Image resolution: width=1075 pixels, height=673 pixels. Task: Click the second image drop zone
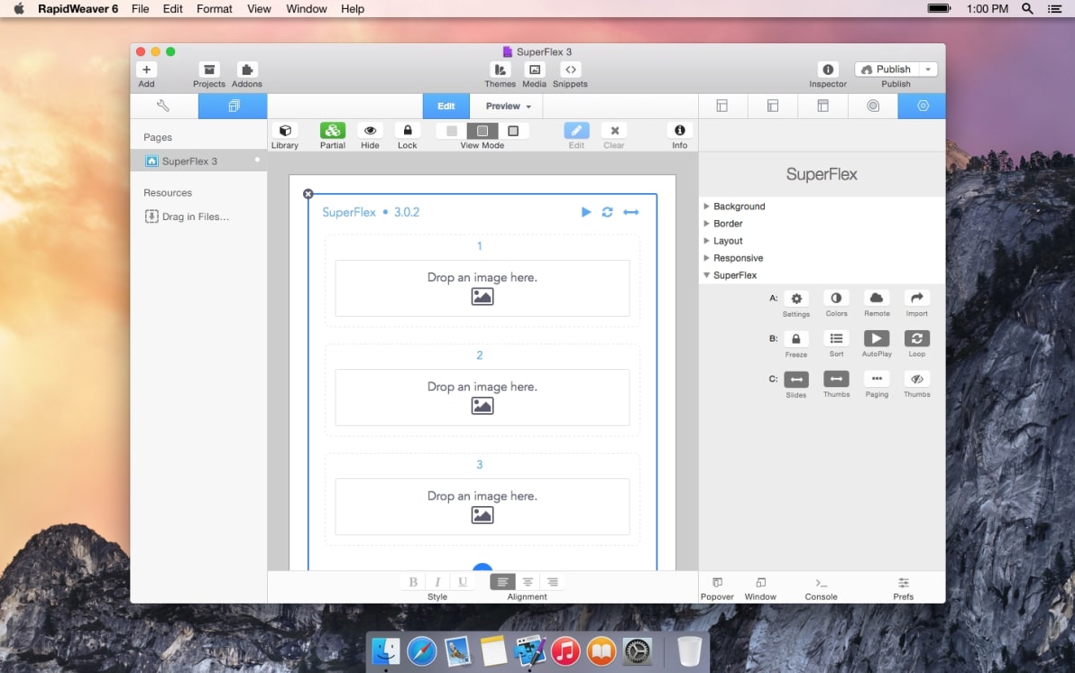click(x=482, y=397)
